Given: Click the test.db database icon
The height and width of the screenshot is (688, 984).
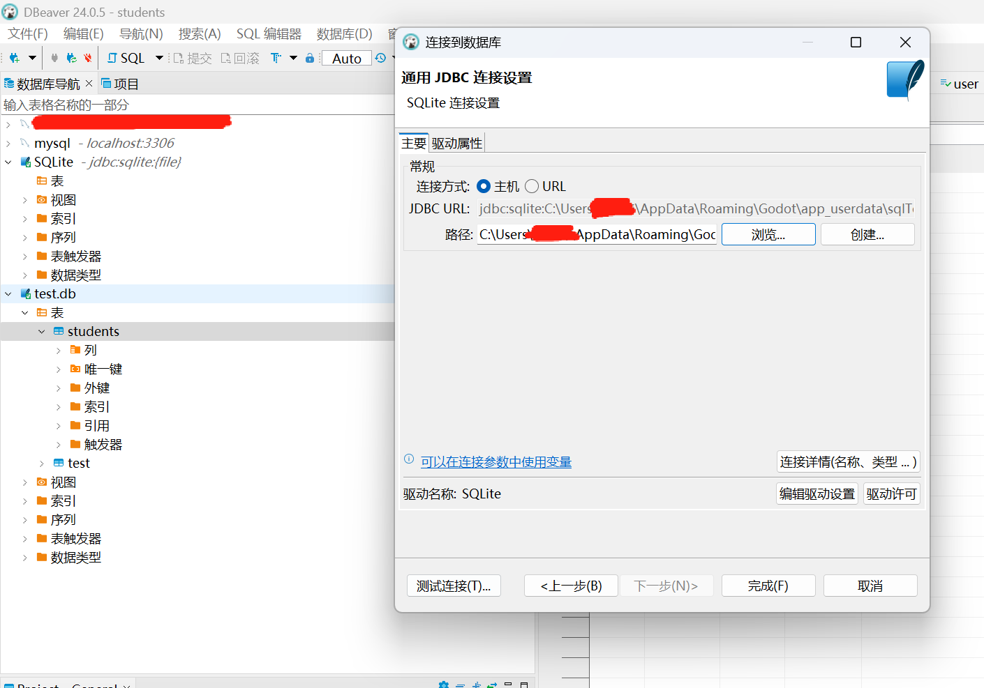Looking at the screenshot, I should (26, 293).
